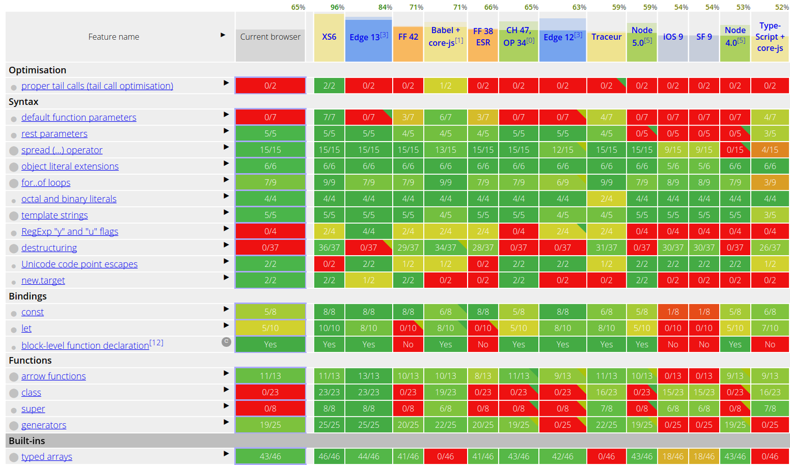
Task: Open the arrow functions link
Action: (x=54, y=376)
